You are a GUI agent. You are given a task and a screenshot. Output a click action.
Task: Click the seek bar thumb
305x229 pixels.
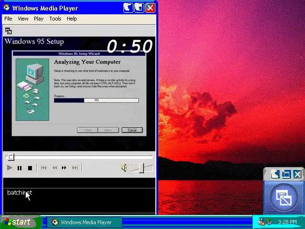pyautogui.click(x=11, y=157)
